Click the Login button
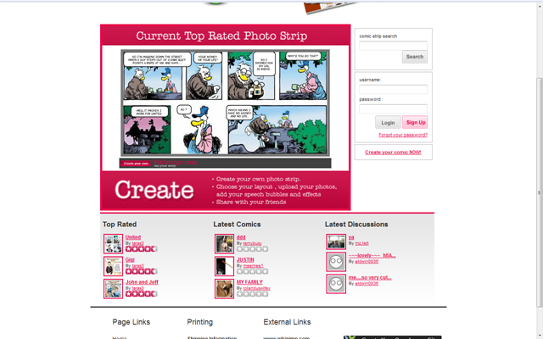 (x=388, y=122)
